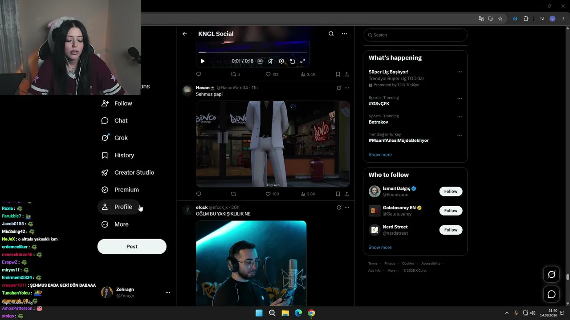The width and height of the screenshot is (570, 320).
Task: Open the floating Grok button
Action: pos(551,275)
